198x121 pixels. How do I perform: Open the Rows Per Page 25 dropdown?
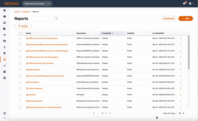click(181, 113)
